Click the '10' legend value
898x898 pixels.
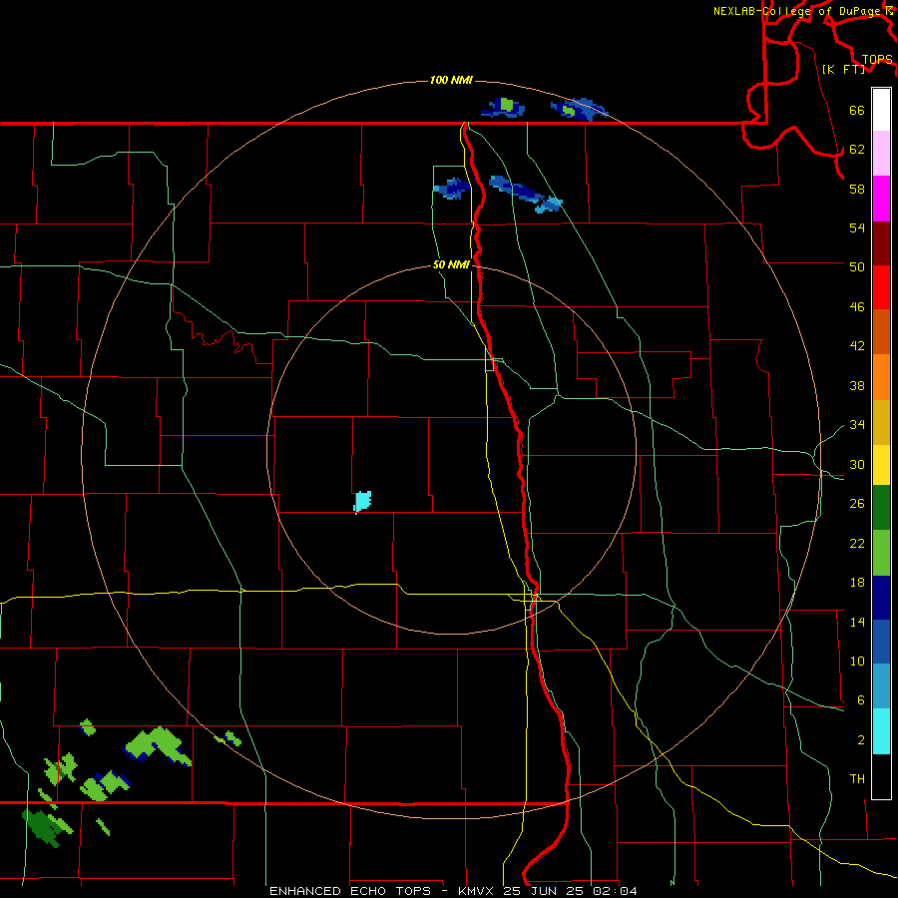(857, 662)
